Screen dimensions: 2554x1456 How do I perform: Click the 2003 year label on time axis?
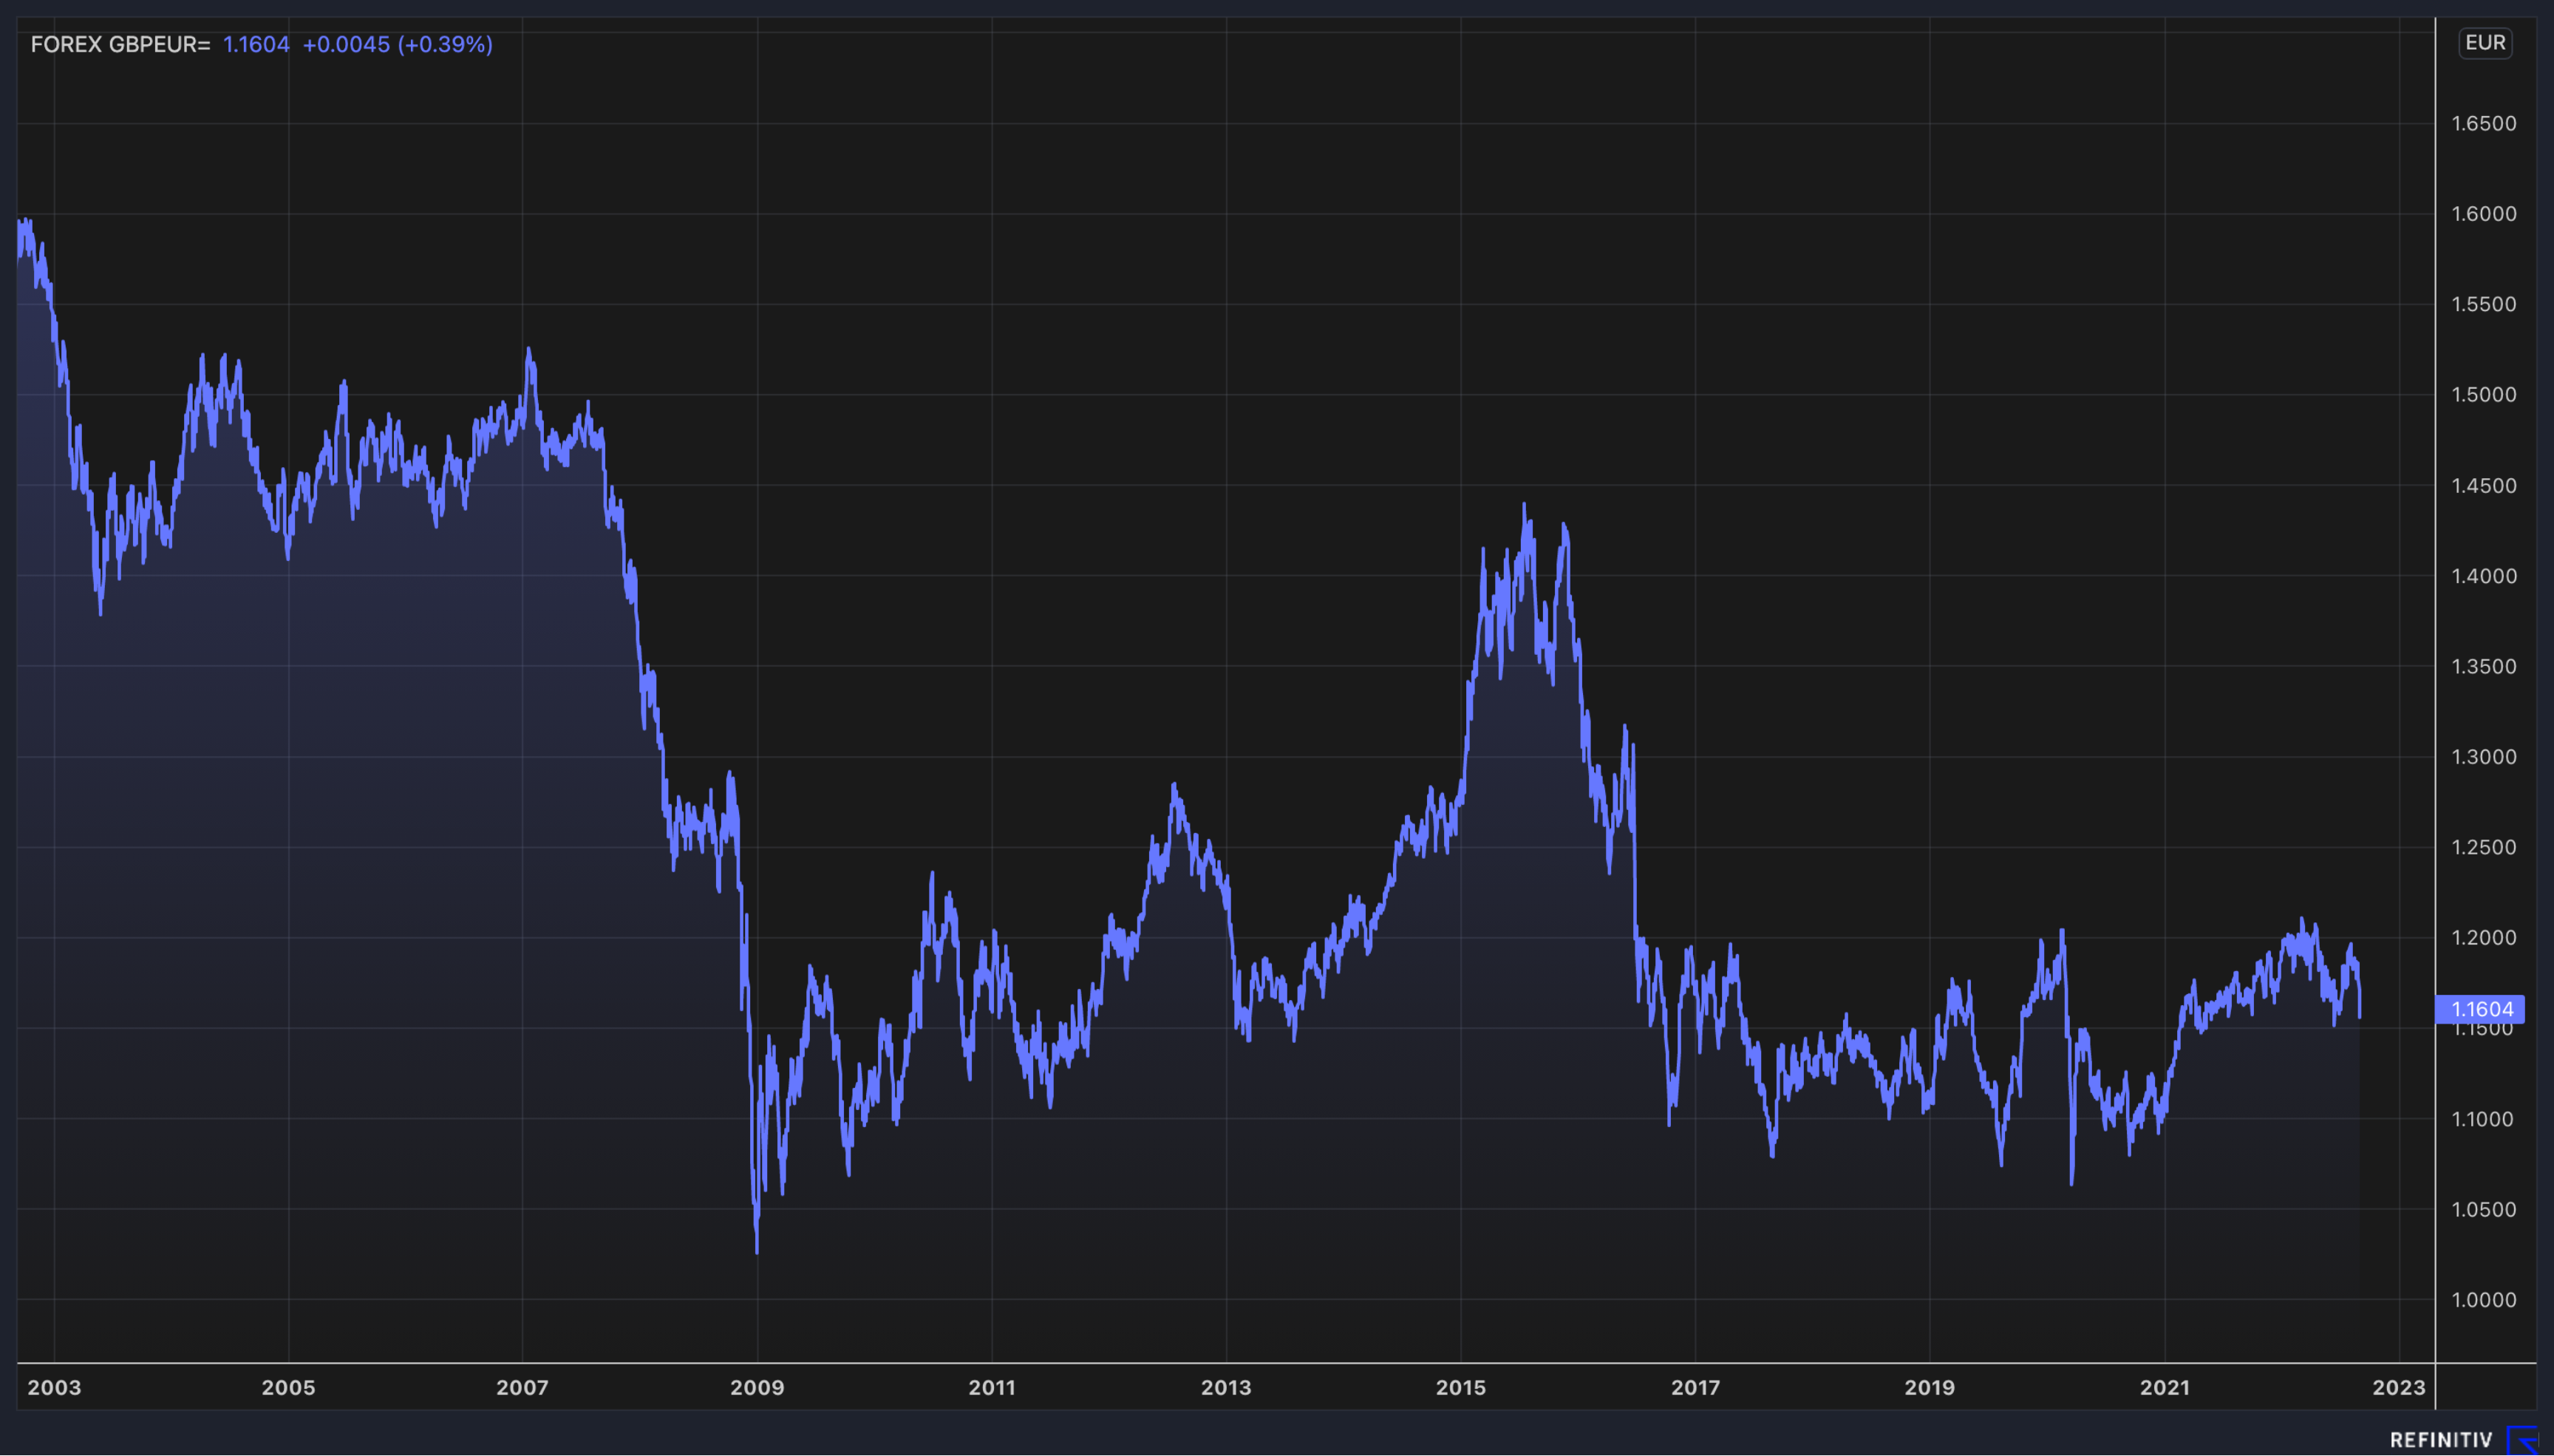point(54,1388)
